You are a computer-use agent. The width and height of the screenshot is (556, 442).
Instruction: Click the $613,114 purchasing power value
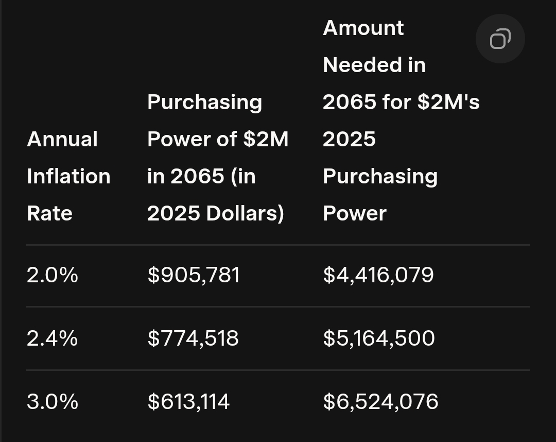coord(188,402)
